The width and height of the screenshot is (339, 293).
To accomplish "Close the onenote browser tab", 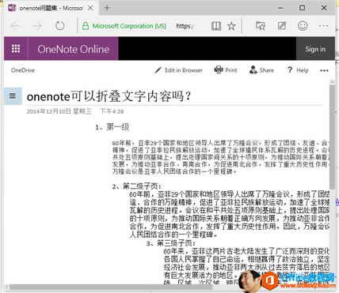I will tap(90, 8).
